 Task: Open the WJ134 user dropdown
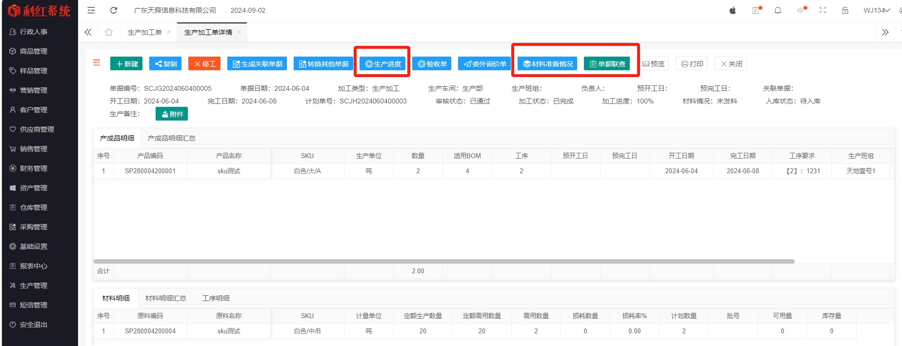pyautogui.click(x=877, y=10)
